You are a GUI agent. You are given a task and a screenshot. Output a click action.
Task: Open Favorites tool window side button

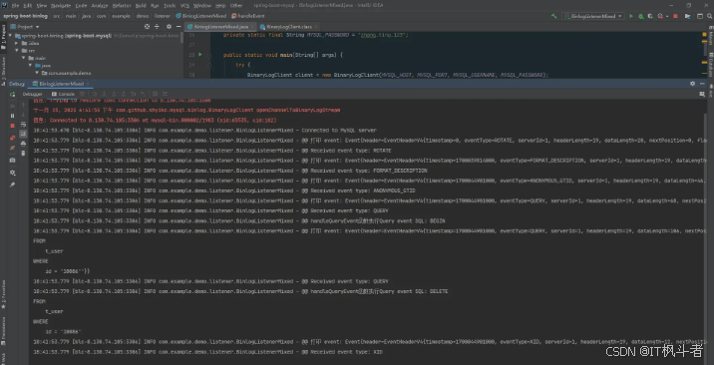point(3,294)
